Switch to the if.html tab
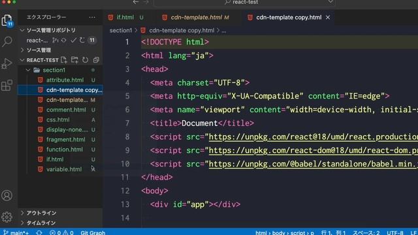 (x=125, y=18)
